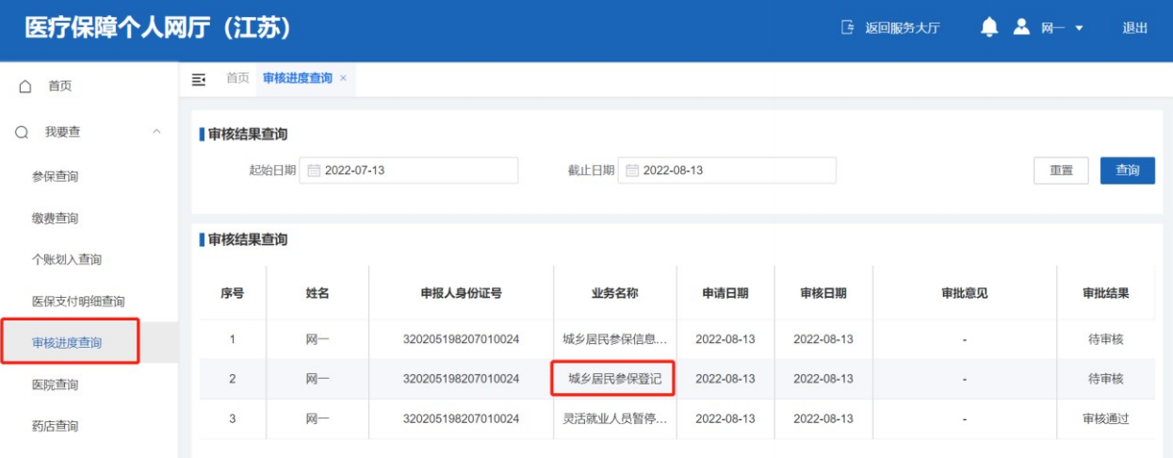Click the home icon in sidebar
This screenshot has height=458, width=1173.
click(26, 87)
